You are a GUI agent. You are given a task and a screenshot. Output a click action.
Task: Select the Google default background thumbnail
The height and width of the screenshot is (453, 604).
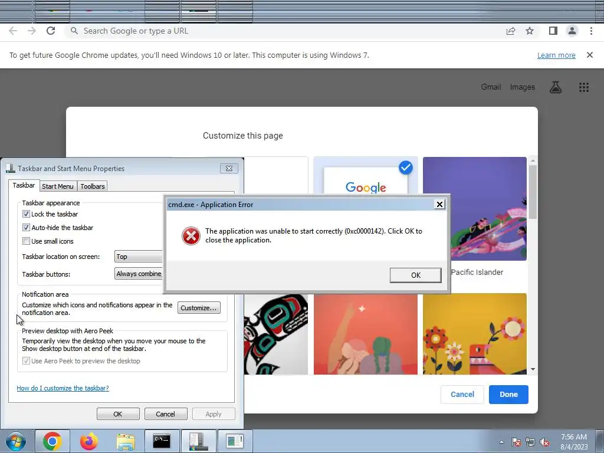[366, 176]
